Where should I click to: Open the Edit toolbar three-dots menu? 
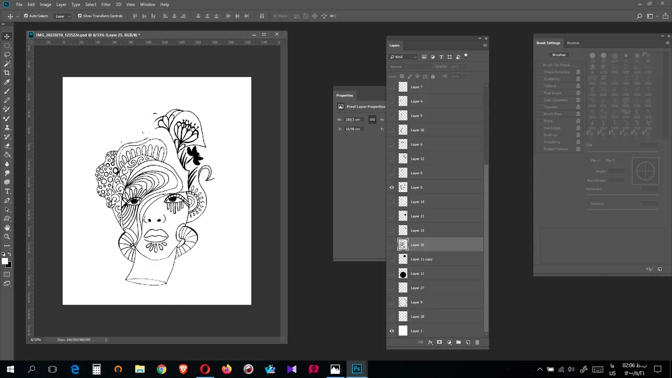tap(7, 245)
